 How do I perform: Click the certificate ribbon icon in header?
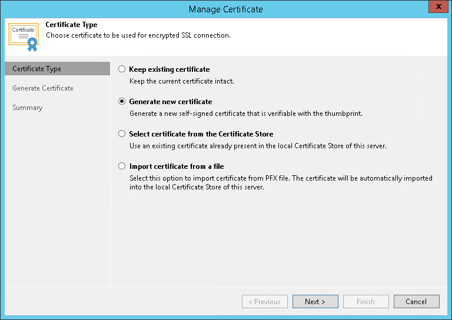24,36
